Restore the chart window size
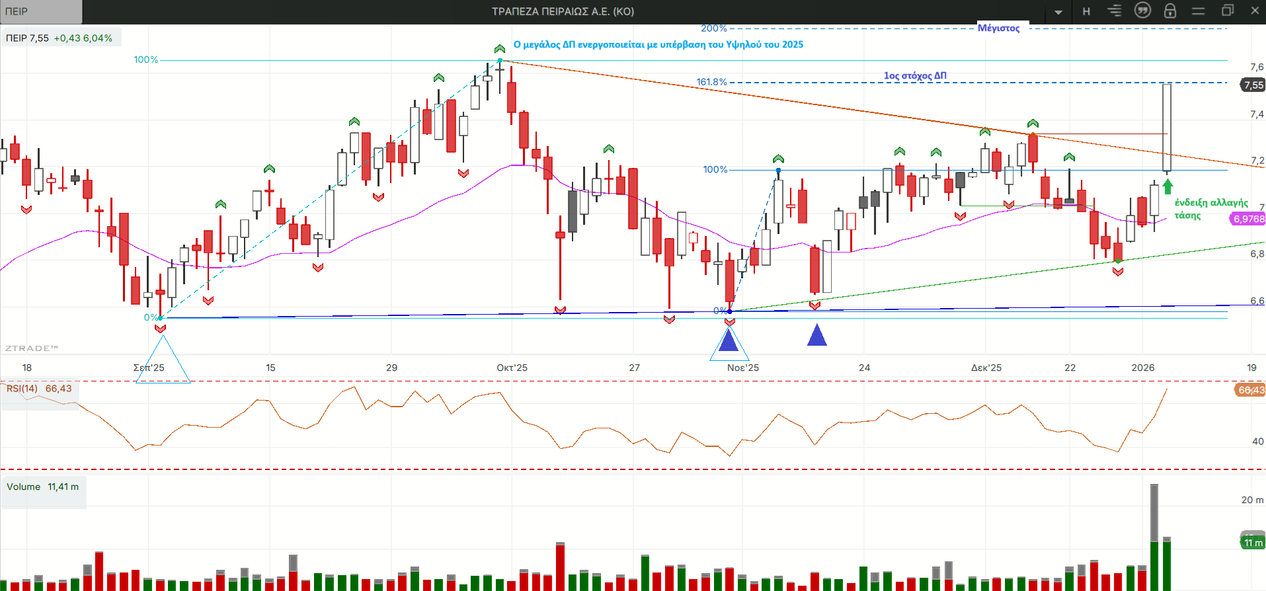The width and height of the screenshot is (1266, 591). (x=1228, y=11)
